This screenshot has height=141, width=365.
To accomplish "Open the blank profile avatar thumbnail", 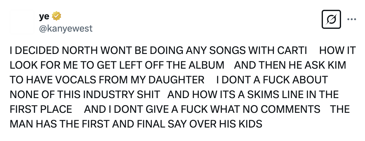I will click(x=22, y=22).
